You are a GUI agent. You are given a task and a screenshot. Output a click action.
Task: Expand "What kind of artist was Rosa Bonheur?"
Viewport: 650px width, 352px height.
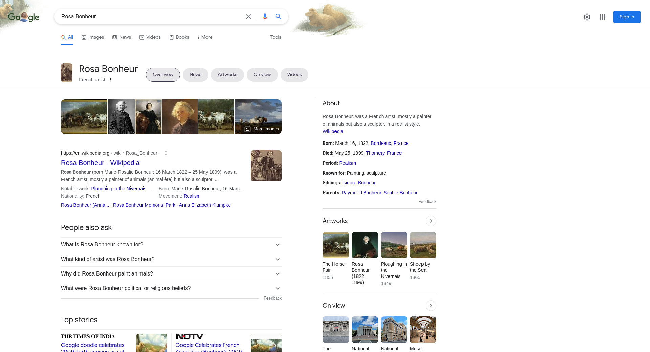point(171,259)
